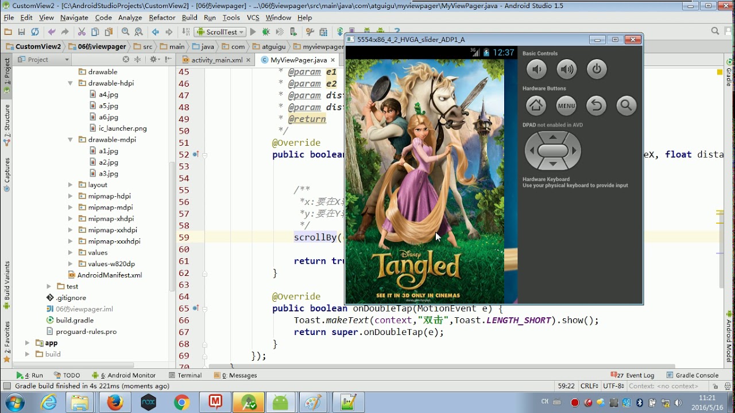Click the Cut scissors toolbar icon
Screen dimensions: 735x413
[x=82, y=32]
